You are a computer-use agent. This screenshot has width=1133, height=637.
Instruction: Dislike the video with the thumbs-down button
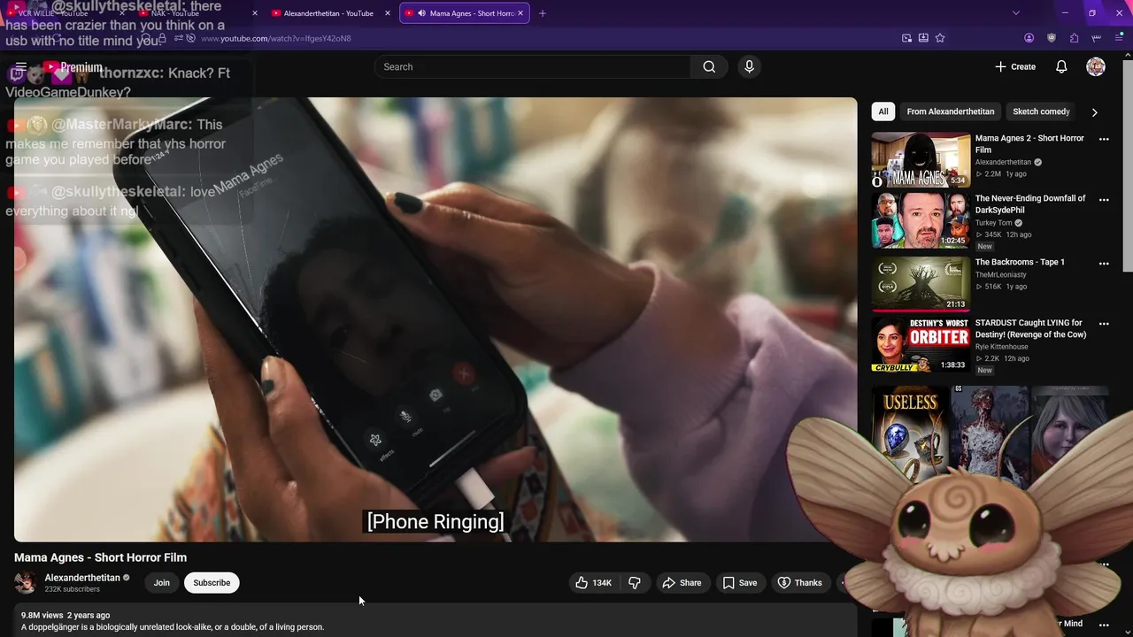click(635, 582)
